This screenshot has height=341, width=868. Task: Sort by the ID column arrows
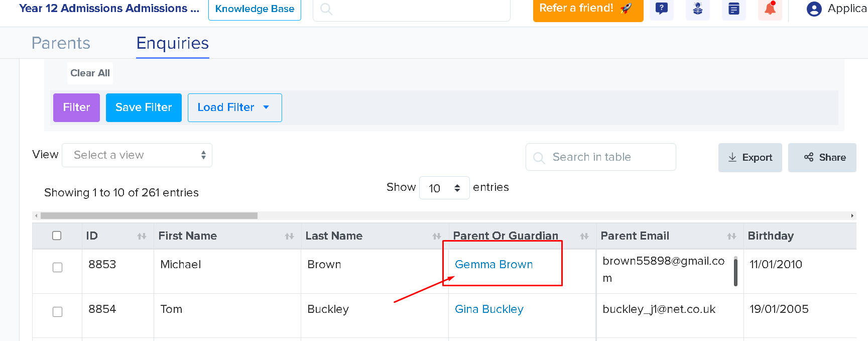coord(142,236)
